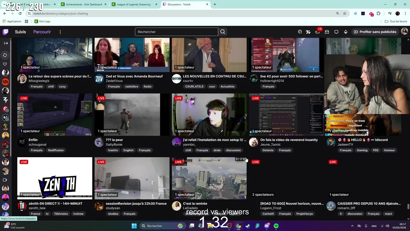
Task: Open the user profile avatar menu
Action: 405,31
